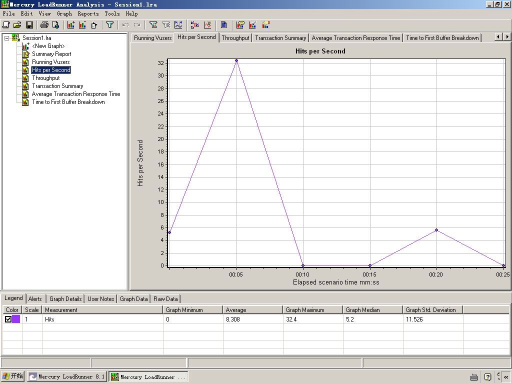
Task: Switch to Transaction Summary graph tab
Action: (x=280, y=38)
